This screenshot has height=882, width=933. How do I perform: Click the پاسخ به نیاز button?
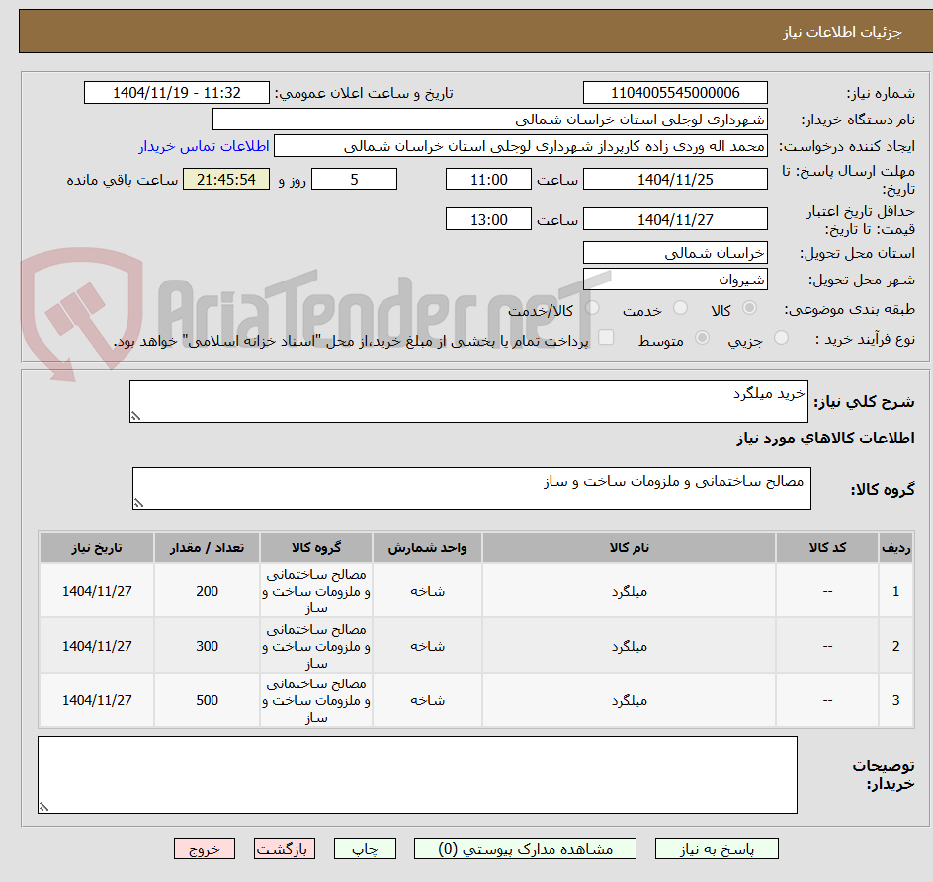[717, 848]
